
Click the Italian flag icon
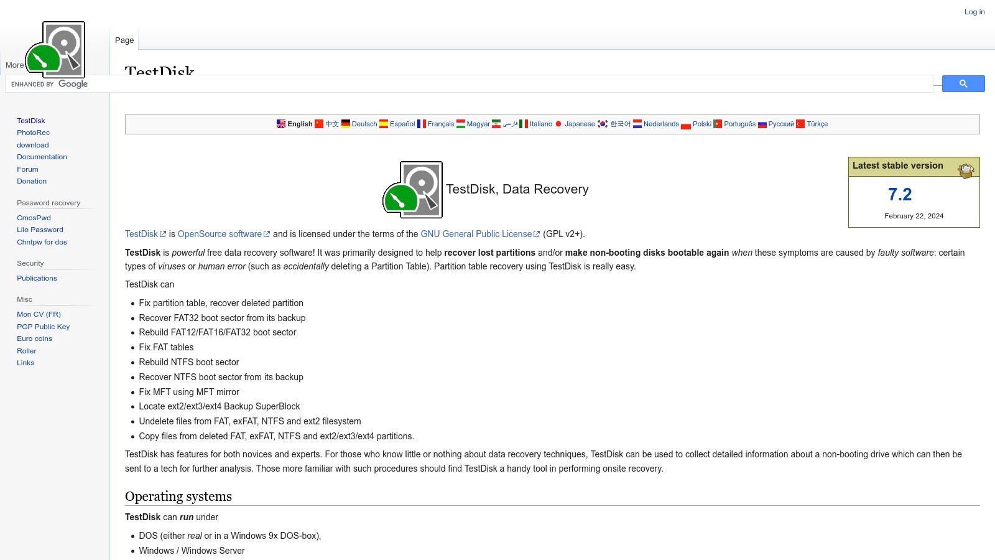pyautogui.click(x=524, y=124)
